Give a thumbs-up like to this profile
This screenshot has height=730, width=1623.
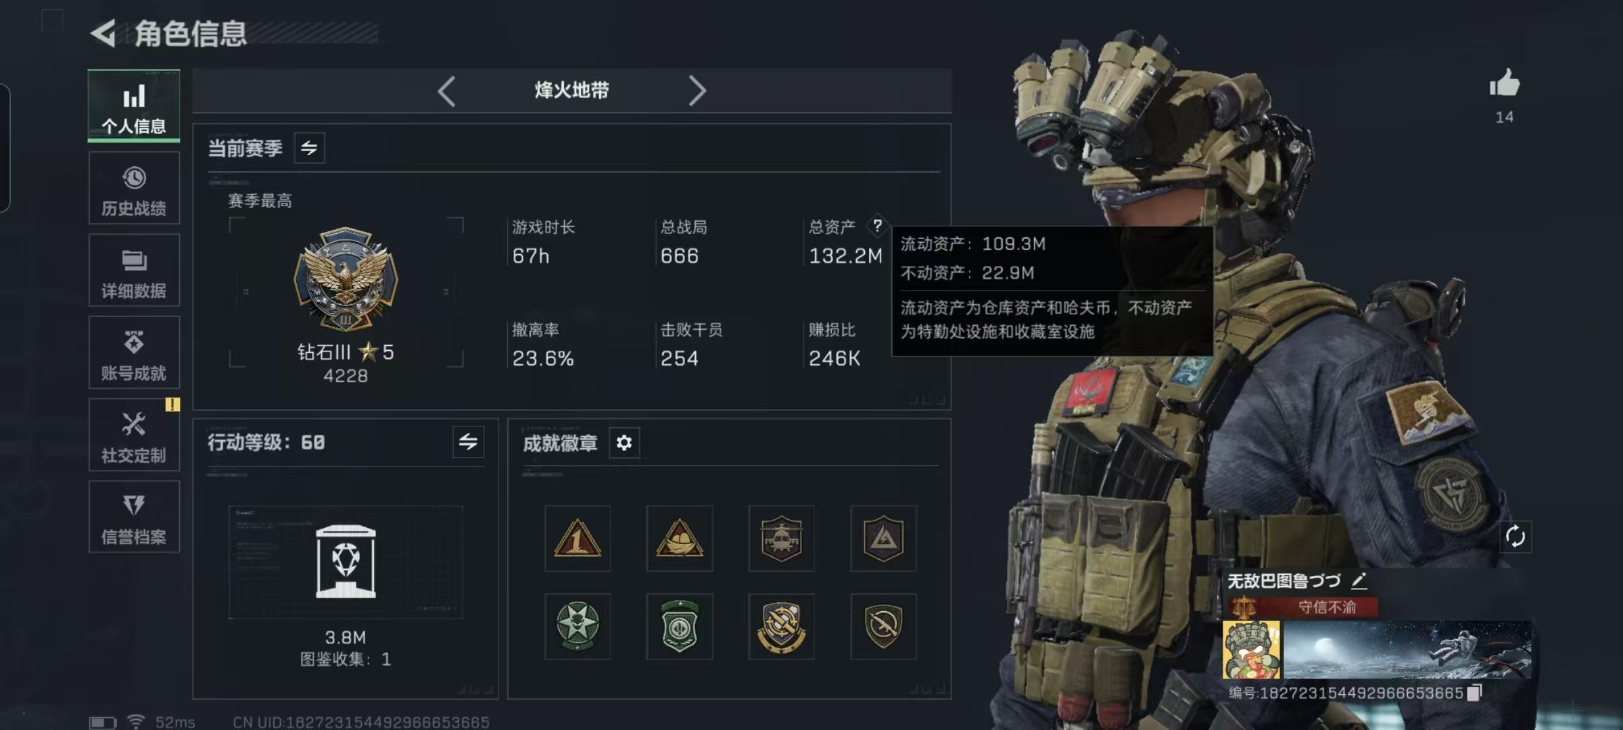[x=1504, y=83]
